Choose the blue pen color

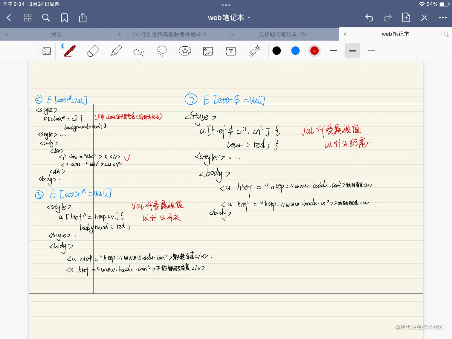[x=295, y=51]
